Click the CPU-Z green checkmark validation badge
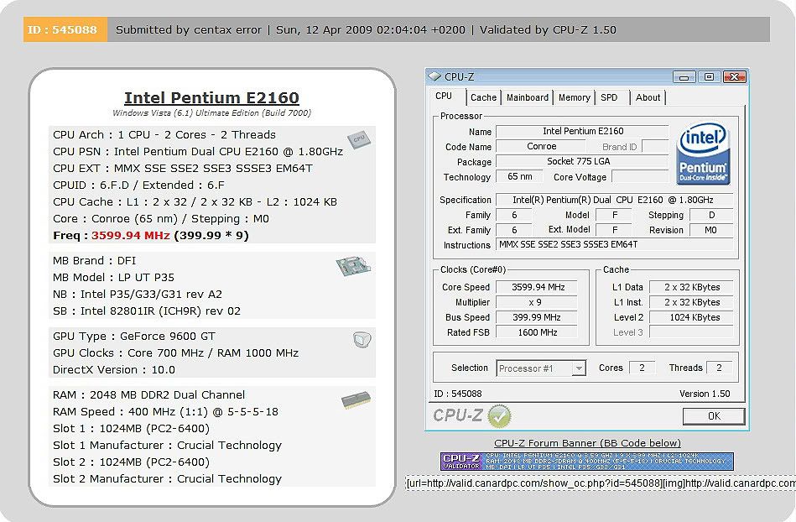This screenshot has width=796, height=522. 499,416
